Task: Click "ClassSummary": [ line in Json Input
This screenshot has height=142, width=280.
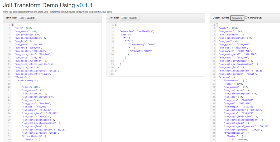Action: tap(28, 80)
